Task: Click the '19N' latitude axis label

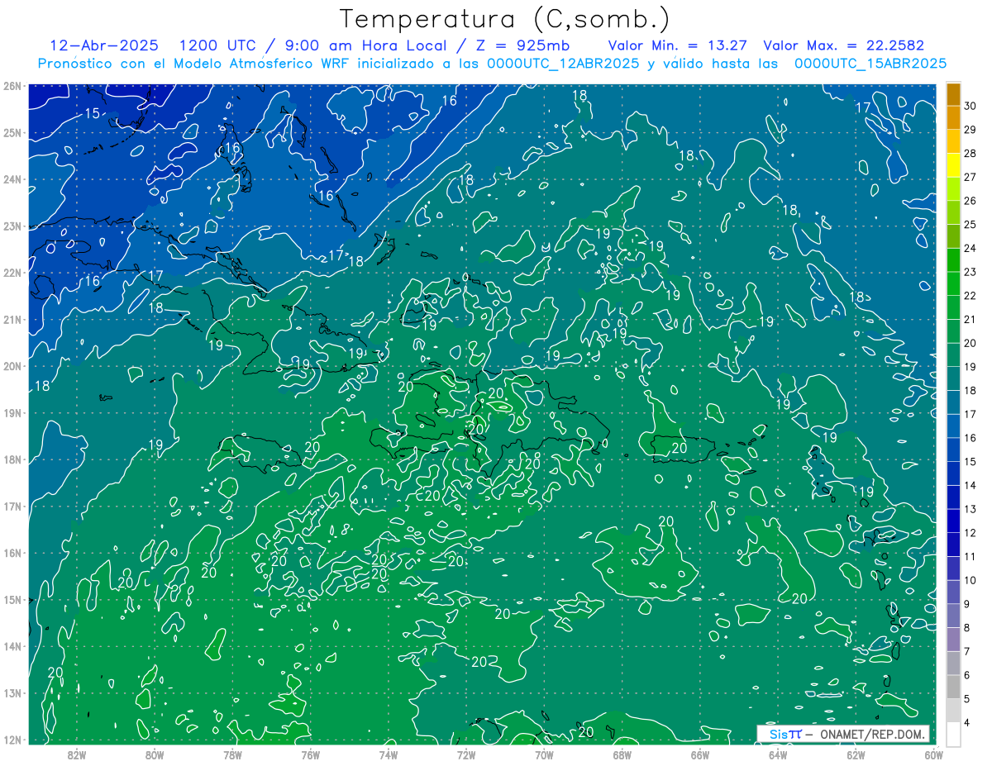Action: [x=12, y=413]
